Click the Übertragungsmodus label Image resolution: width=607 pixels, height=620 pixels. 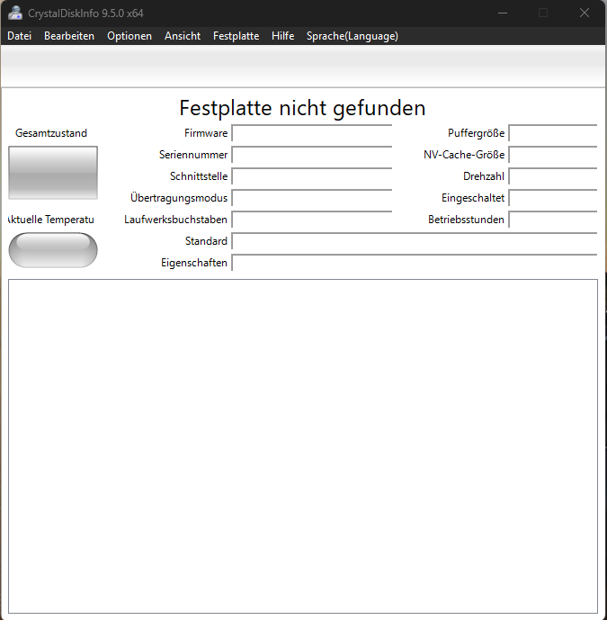pyautogui.click(x=179, y=198)
